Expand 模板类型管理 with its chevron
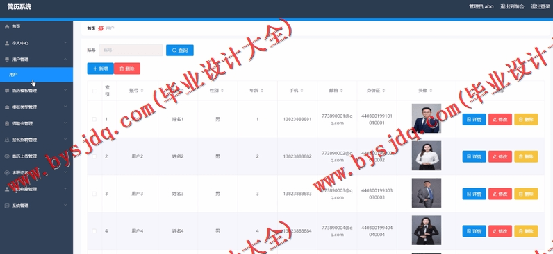 [x=65, y=107]
